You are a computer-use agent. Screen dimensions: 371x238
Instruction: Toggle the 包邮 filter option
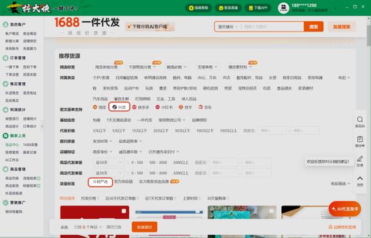pos(96,120)
